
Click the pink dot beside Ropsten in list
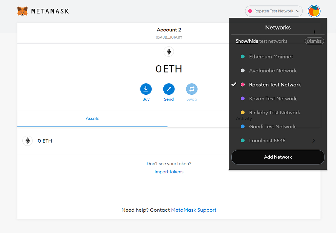tap(243, 85)
